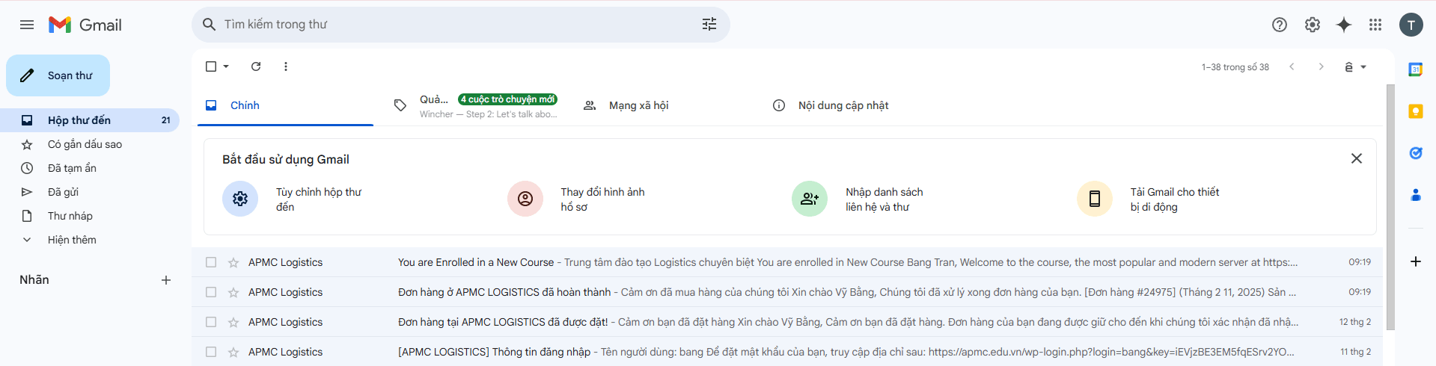Expand 'Hiện thêm' in the sidebar
The width and height of the screenshot is (1436, 366).
[71, 240]
